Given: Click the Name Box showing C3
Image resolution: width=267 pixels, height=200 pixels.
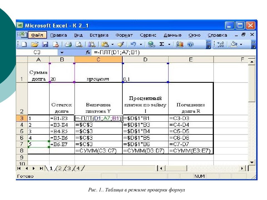Looking at the screenshot, I should [37, 52].
